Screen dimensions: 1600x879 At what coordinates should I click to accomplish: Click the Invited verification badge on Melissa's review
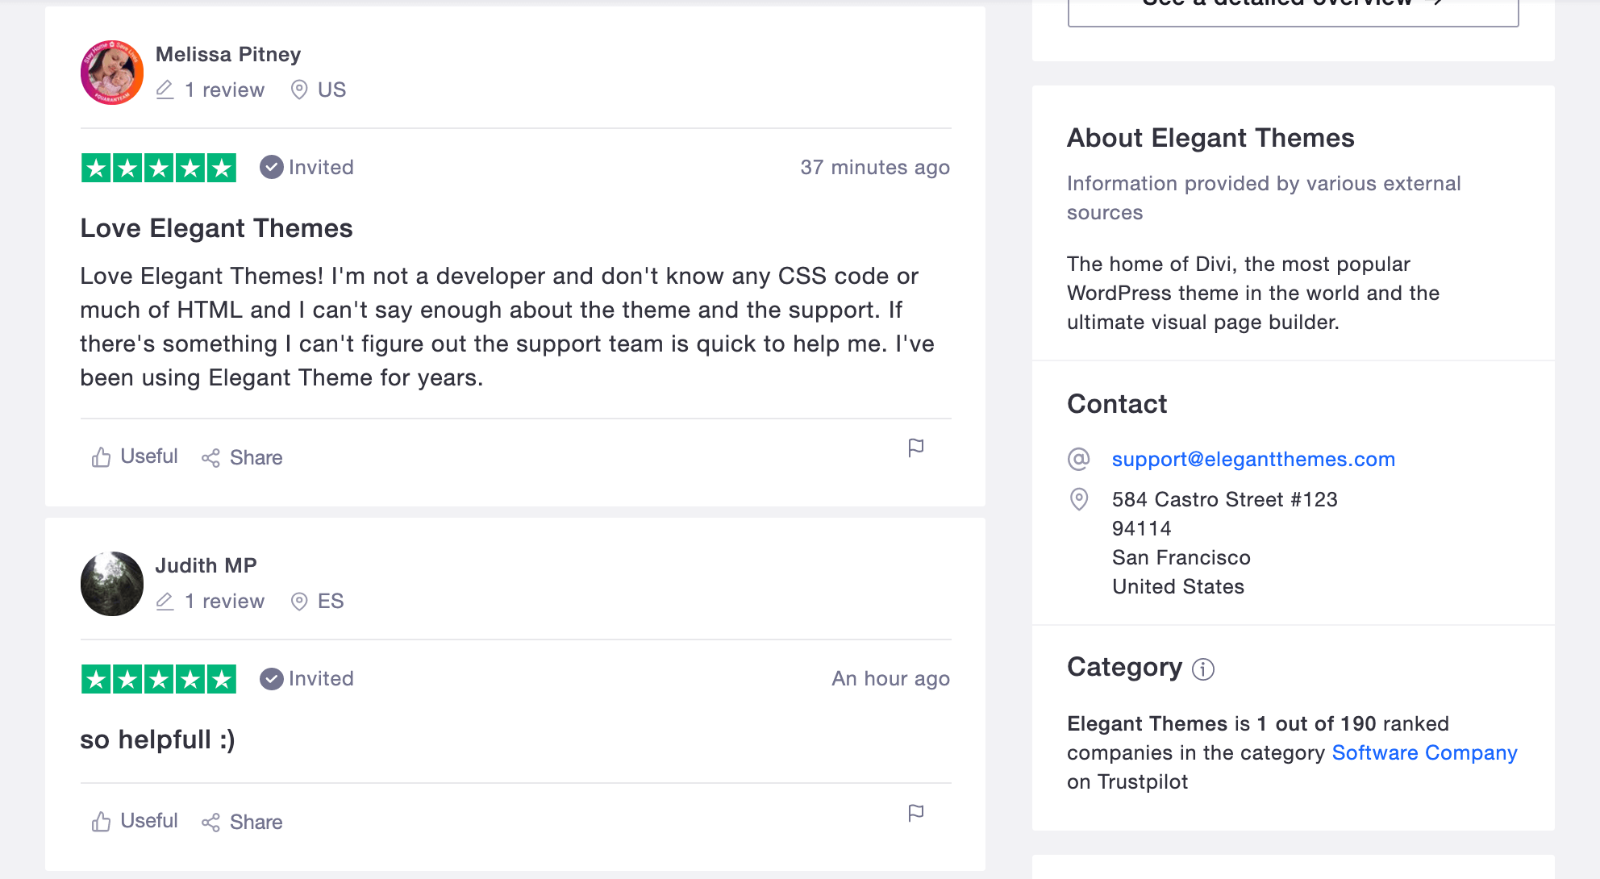[x=306, y=167]
